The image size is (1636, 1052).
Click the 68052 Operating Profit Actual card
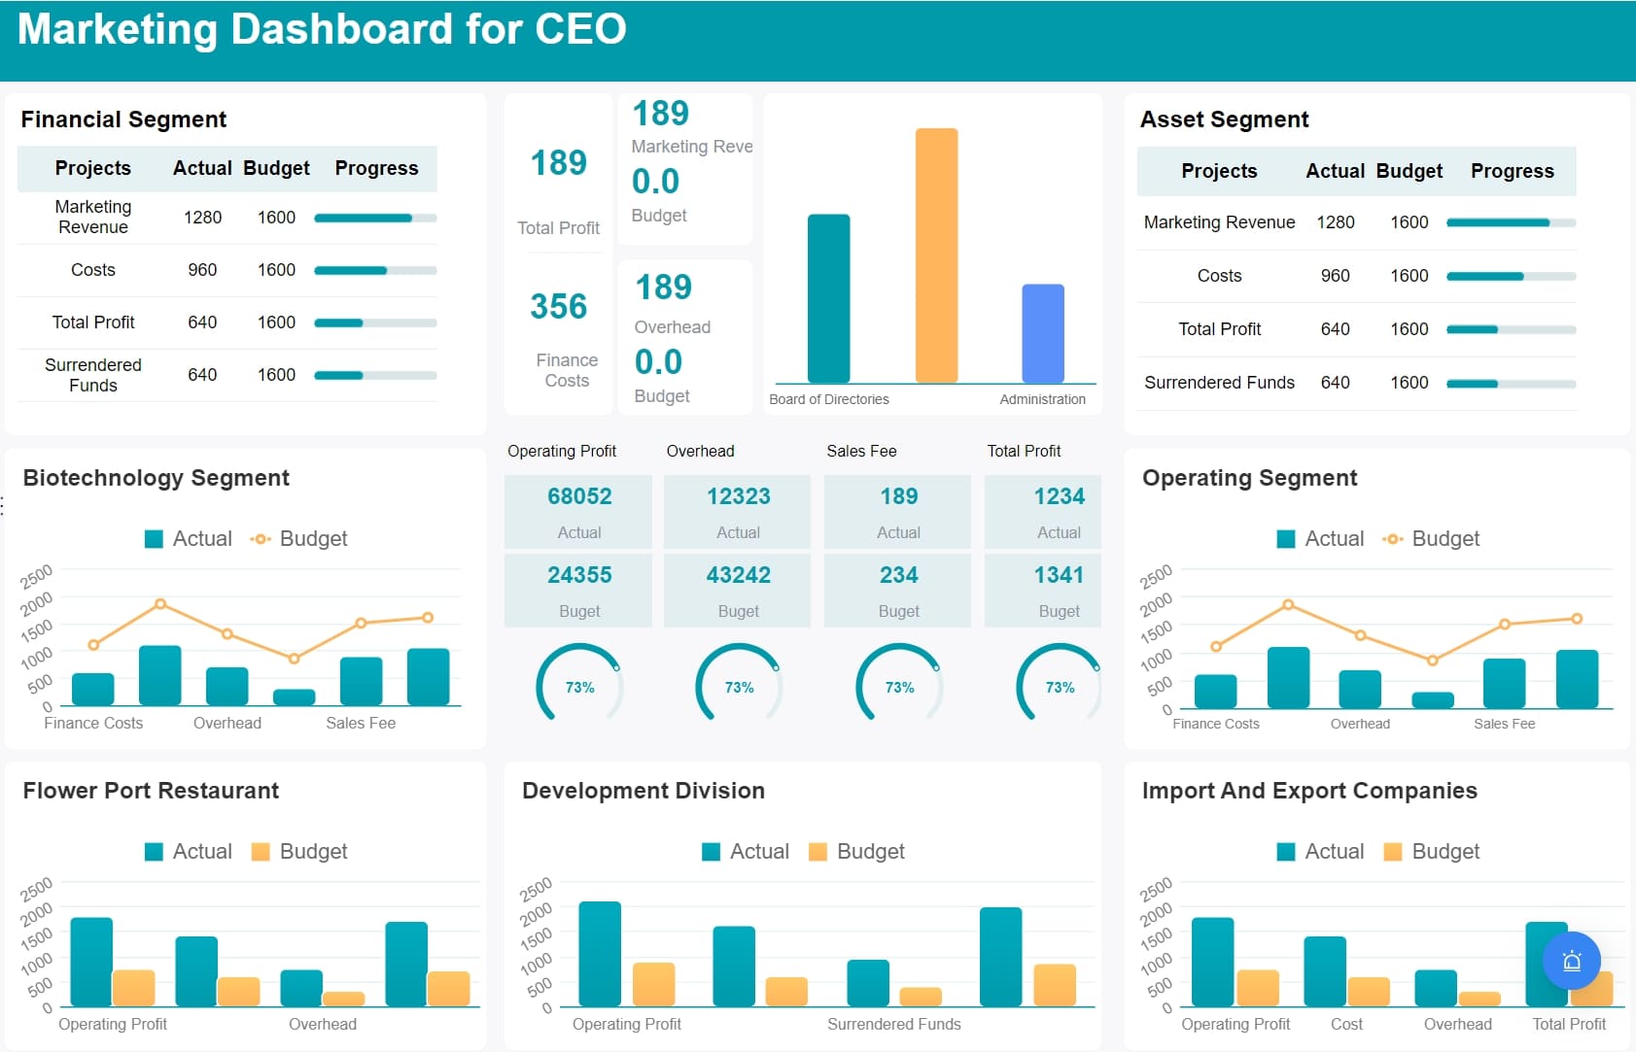click(578, 511)
